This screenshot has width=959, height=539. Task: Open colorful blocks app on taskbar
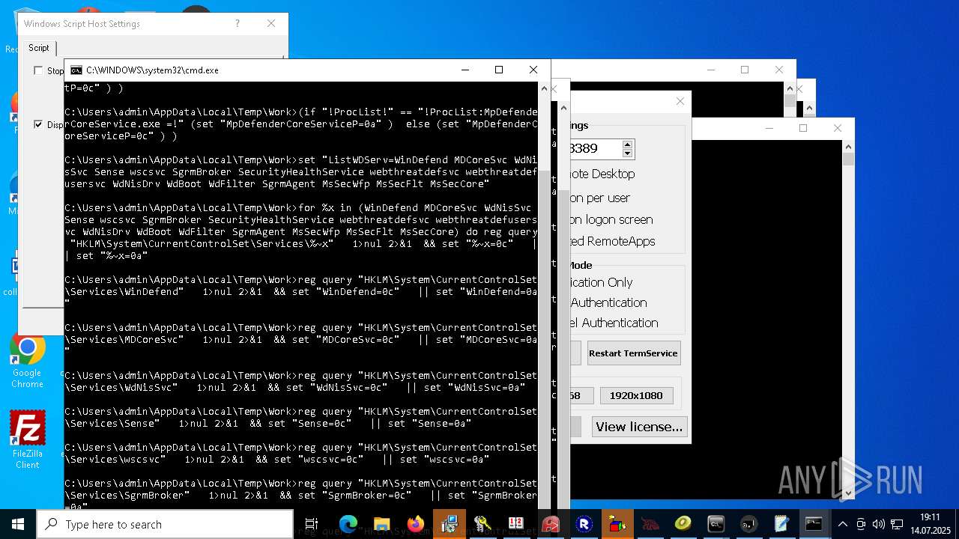[x=617, y=524]
